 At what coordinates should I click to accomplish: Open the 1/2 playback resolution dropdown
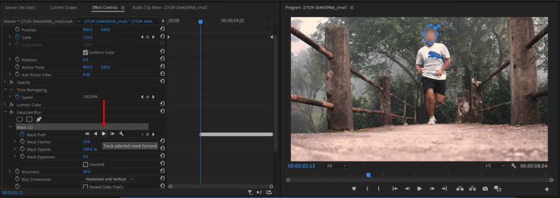[494, 166]
